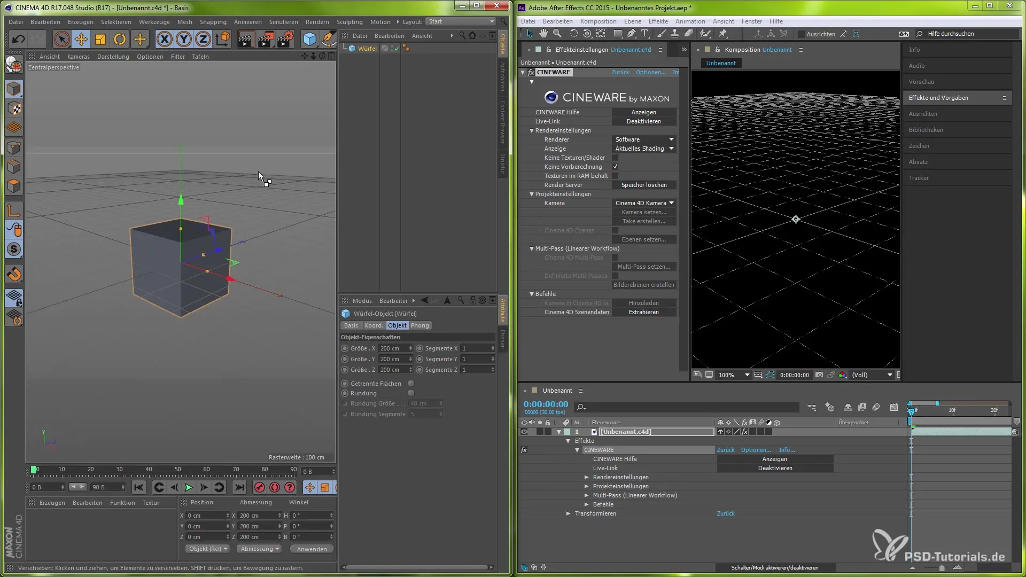This screenshot has height=577, width=1026.
Task: Toggle the Z axis lock icon
Action: click(203, 39)
